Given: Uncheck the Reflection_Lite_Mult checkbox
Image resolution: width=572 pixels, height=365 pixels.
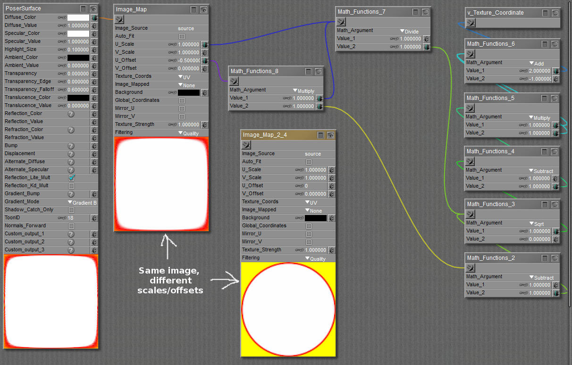Looking at the screenshot, I should (71, 178).
